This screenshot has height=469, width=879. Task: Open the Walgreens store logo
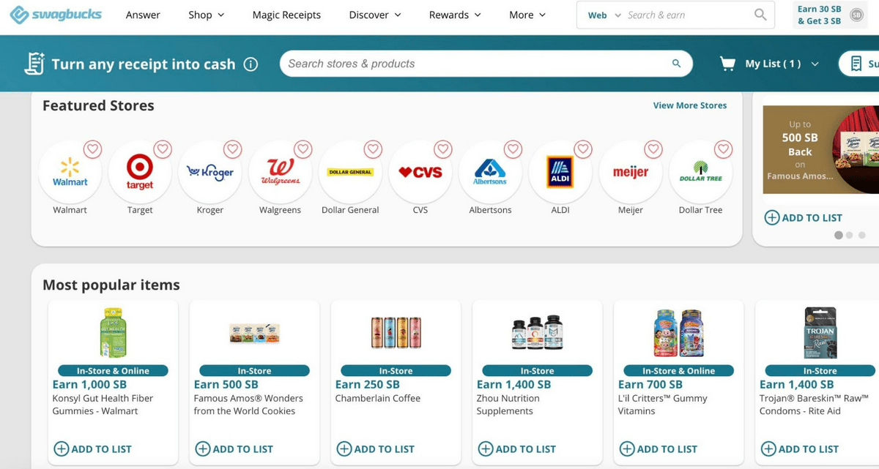pyautogui.click(x=281, y=173)
